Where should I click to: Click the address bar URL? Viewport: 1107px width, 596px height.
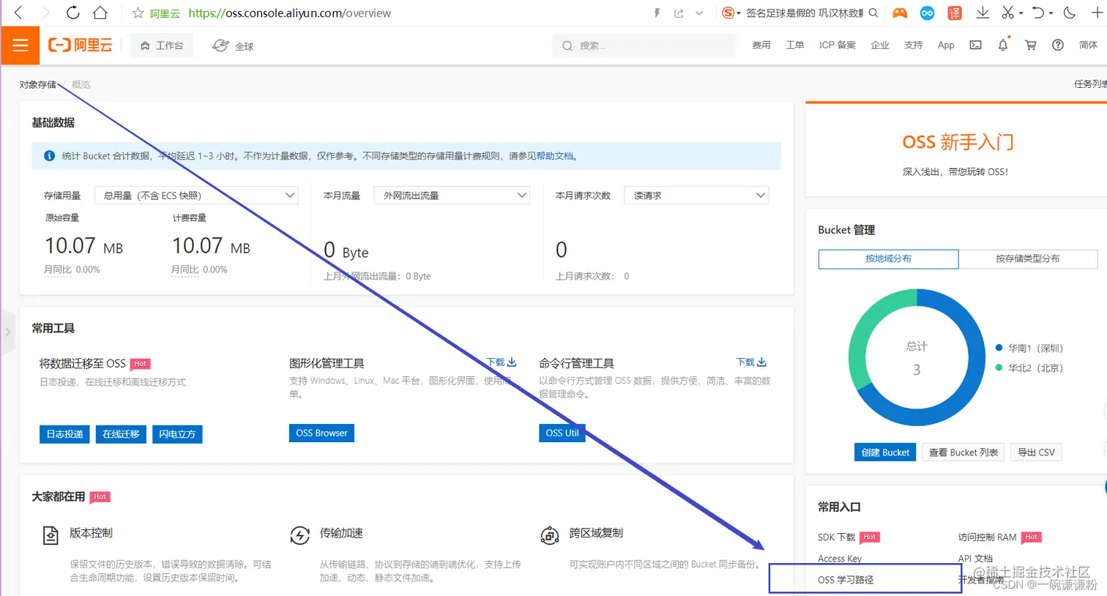click(289, 13)
